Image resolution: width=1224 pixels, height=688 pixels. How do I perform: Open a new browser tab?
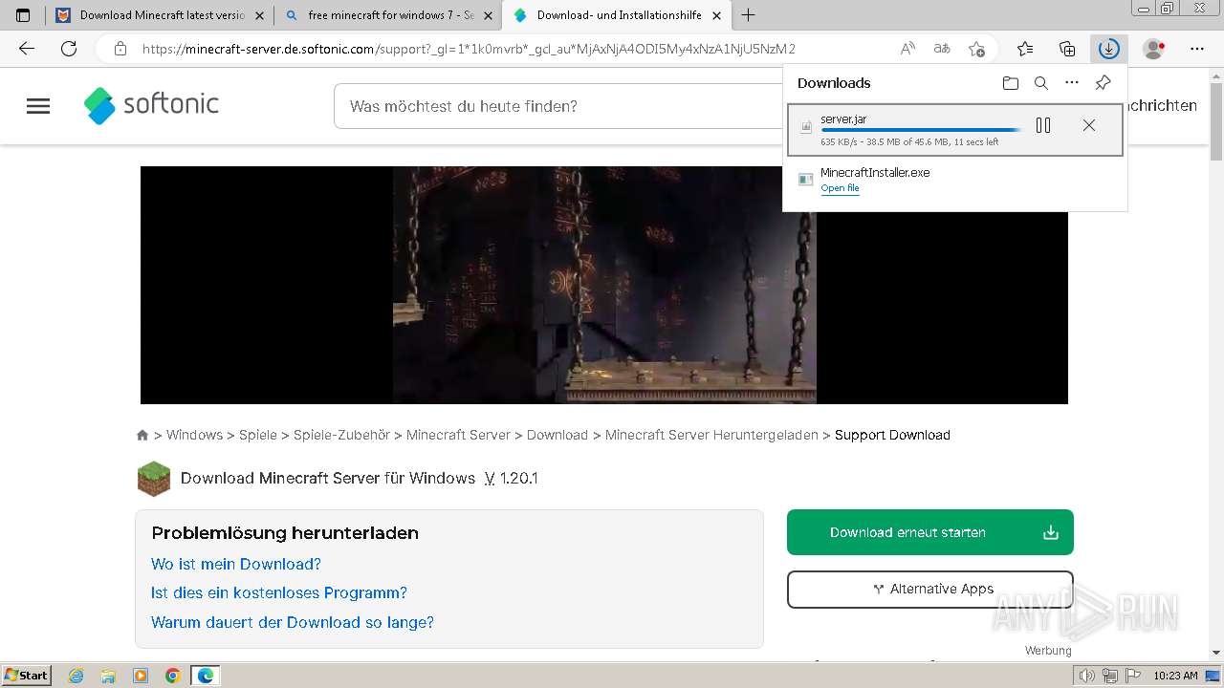tap(749, 15)
